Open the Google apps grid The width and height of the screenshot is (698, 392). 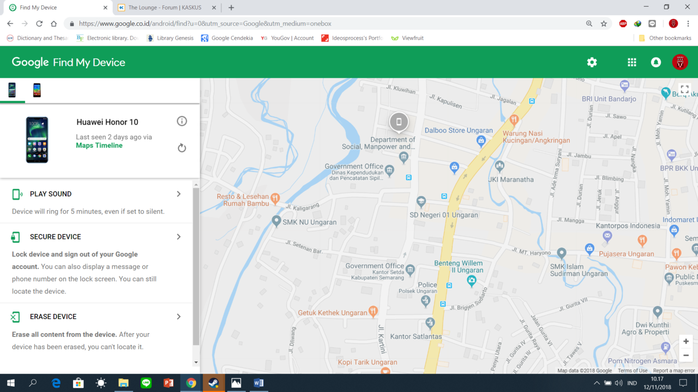pyautogui.click(x=632, y=62)
